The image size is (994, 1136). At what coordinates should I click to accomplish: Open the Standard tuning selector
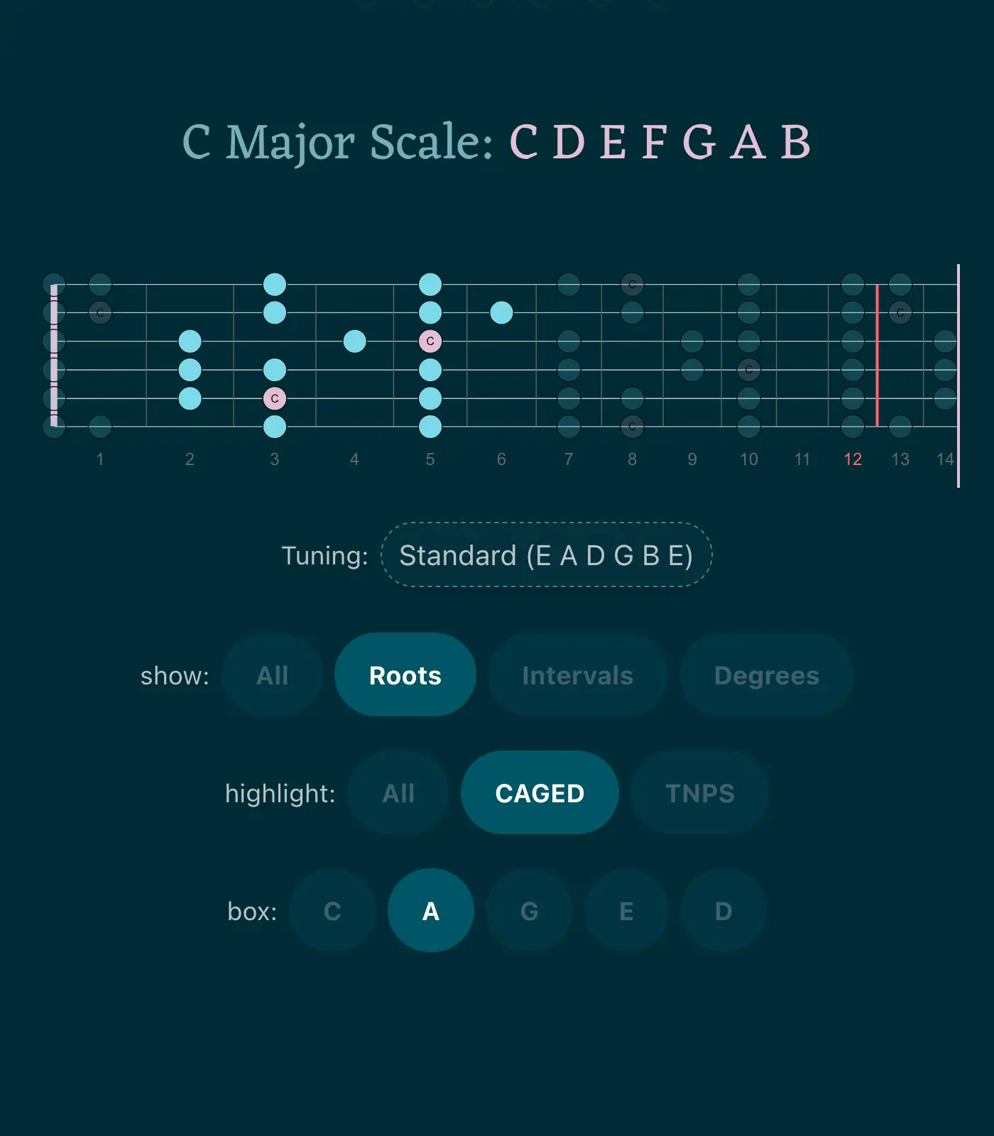(x=547, y=556)
